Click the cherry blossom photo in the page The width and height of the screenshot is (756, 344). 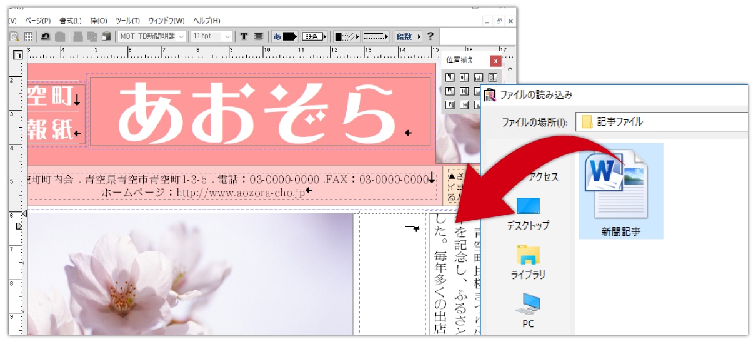click(191, 274)
